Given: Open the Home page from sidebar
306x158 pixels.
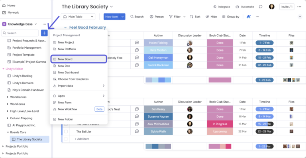Looking at the screenshot, I should 9,6.
